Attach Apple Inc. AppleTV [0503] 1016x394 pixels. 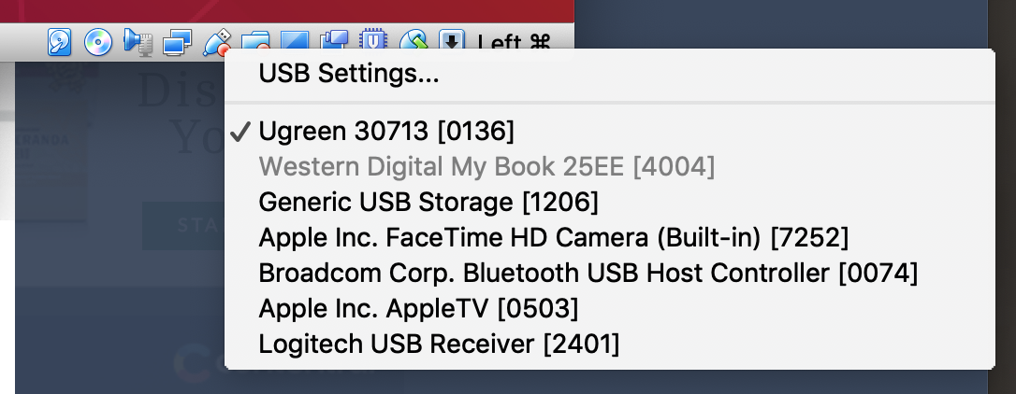(x=610, y=309)
